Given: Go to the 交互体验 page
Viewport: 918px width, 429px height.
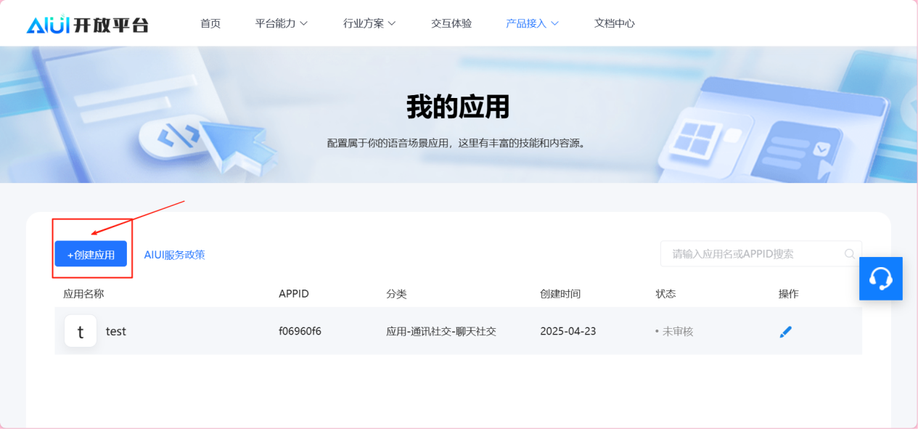Looking at the screenshot, I should (451, 23).
